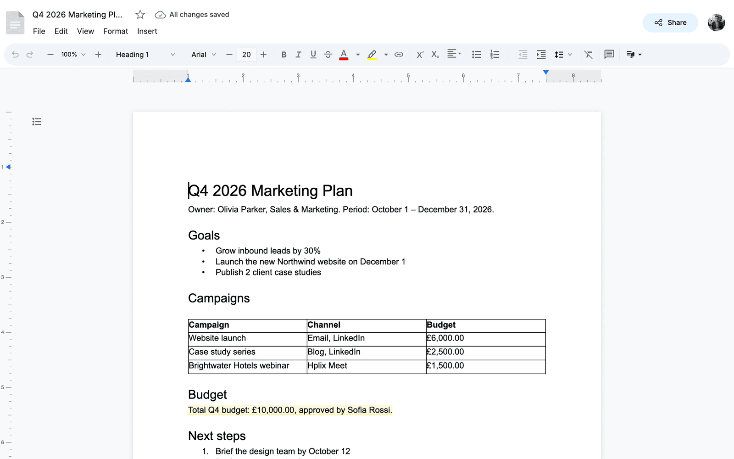Image resolution: width=734 pixels, height=459 pixels.
Task: Zoom out with the minus button
Action: 50,55
